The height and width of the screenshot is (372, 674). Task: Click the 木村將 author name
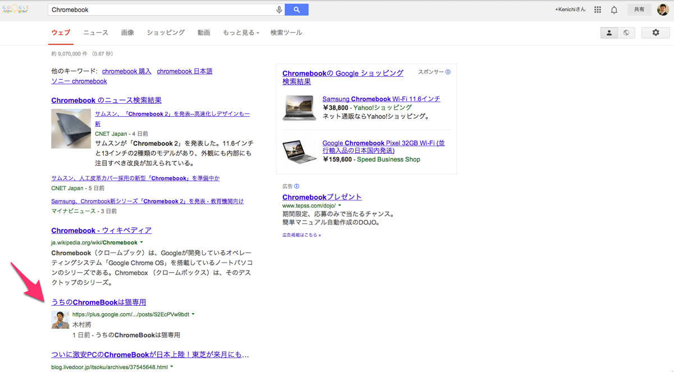tap(82, 325)
